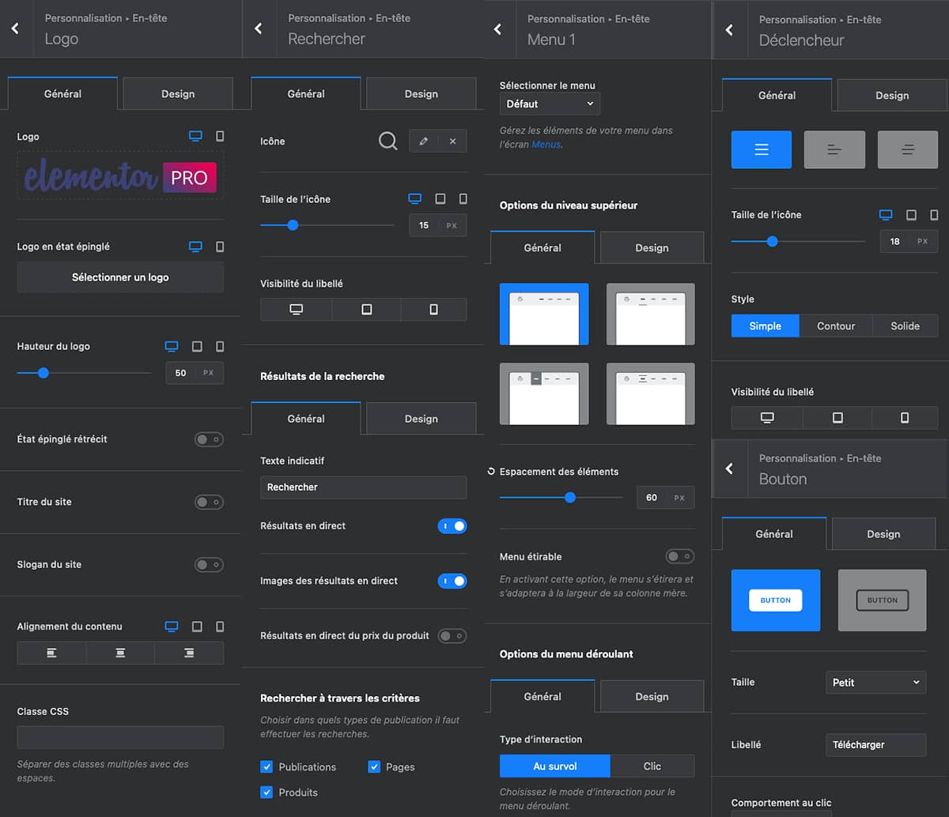Image resolution: width=949 pixels, height=817 pixels.
Task: Enable the Menu étirable switch
Action: pyautogui.click(x=680, y=557)
